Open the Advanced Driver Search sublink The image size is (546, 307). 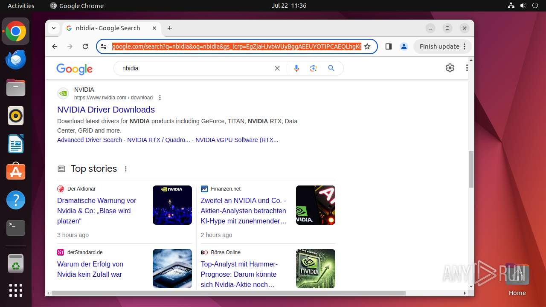[90, 140]
